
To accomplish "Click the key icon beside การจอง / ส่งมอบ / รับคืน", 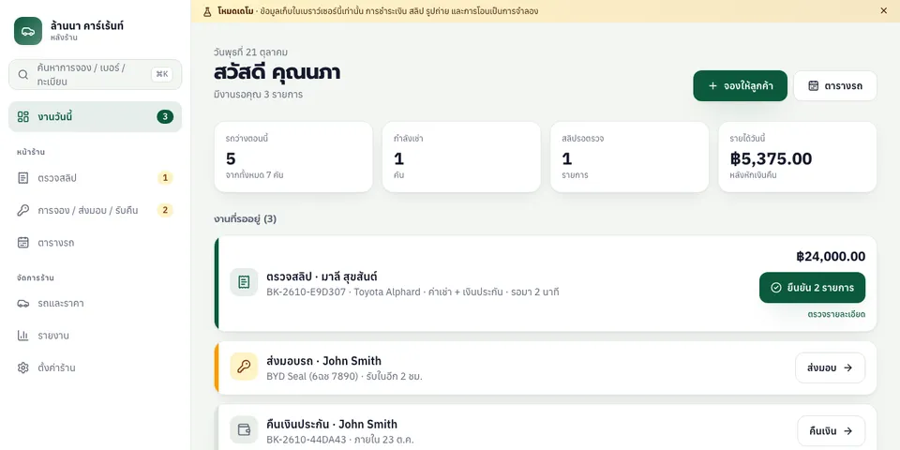I will (22, 210).
